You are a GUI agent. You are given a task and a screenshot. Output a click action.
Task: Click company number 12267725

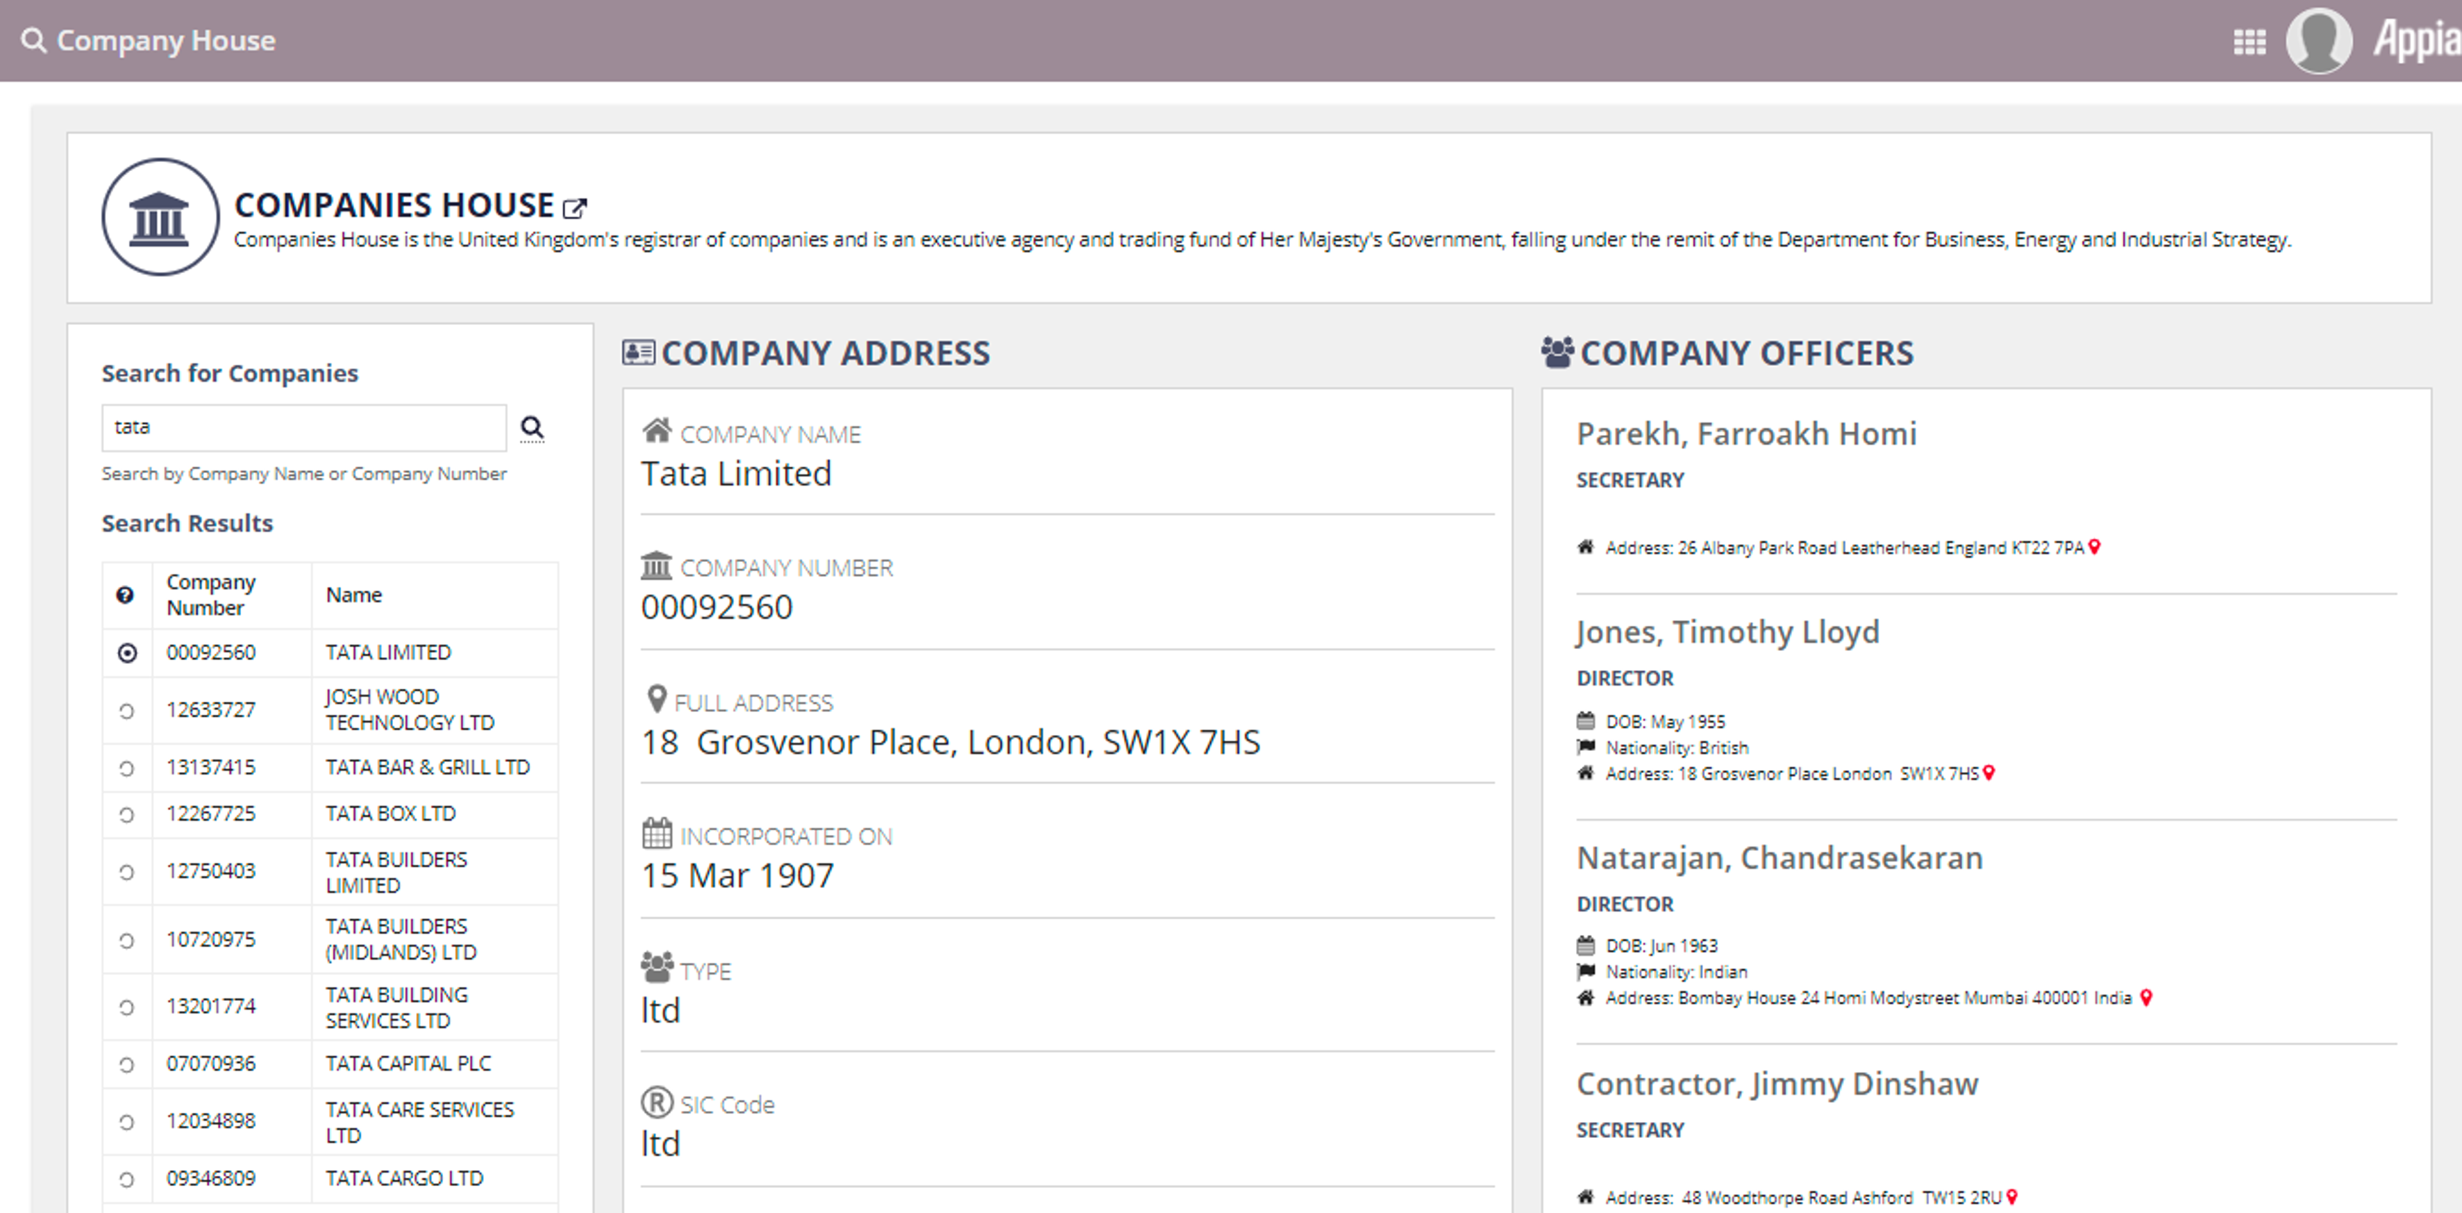(x=211, y=814)
